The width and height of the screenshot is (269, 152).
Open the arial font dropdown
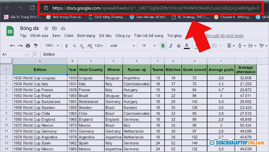[x=122, y=46]
